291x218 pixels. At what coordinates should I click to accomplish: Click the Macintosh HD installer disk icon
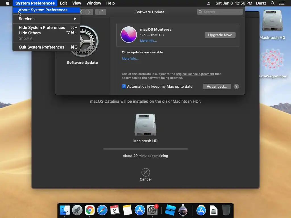click(x=145, y=125)
